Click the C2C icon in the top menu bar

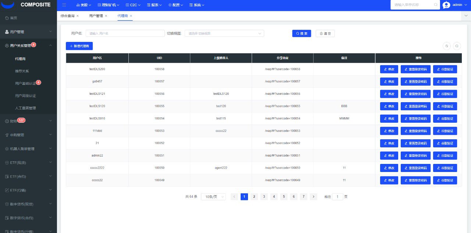pos(127,5)
